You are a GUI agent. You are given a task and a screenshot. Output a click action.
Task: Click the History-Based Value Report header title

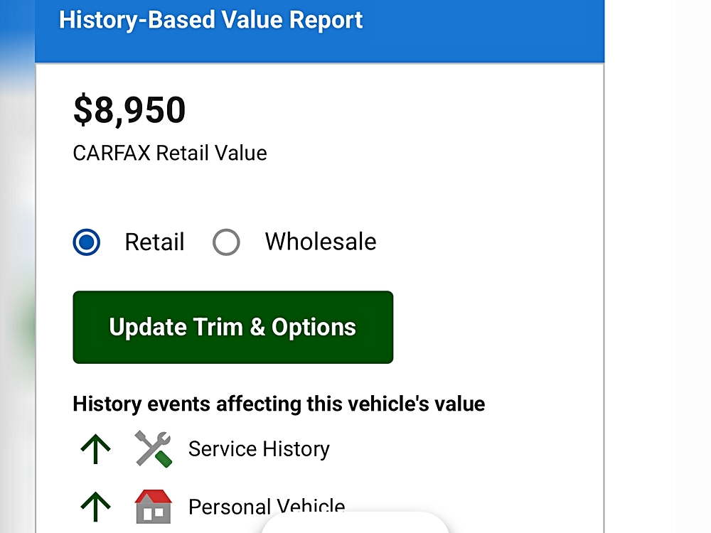211,21
